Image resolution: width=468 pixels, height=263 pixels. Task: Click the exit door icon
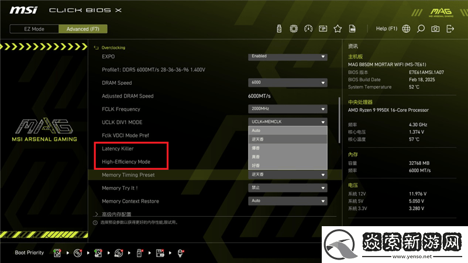[x=450, y=29]
